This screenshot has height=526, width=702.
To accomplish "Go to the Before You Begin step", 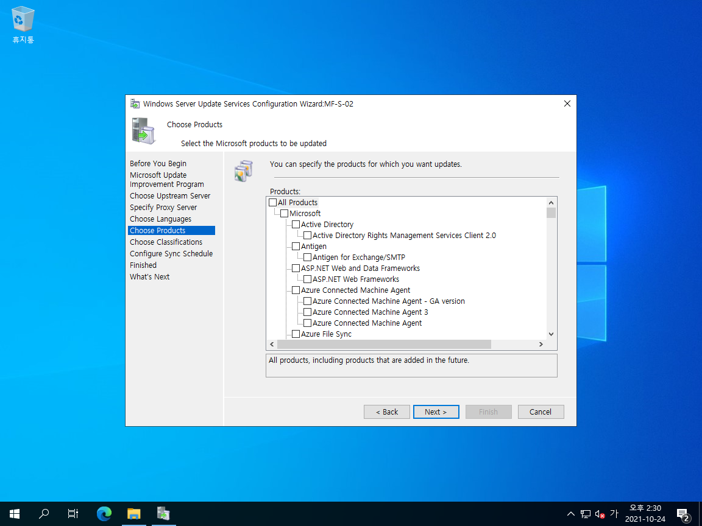I will [158, 164].
